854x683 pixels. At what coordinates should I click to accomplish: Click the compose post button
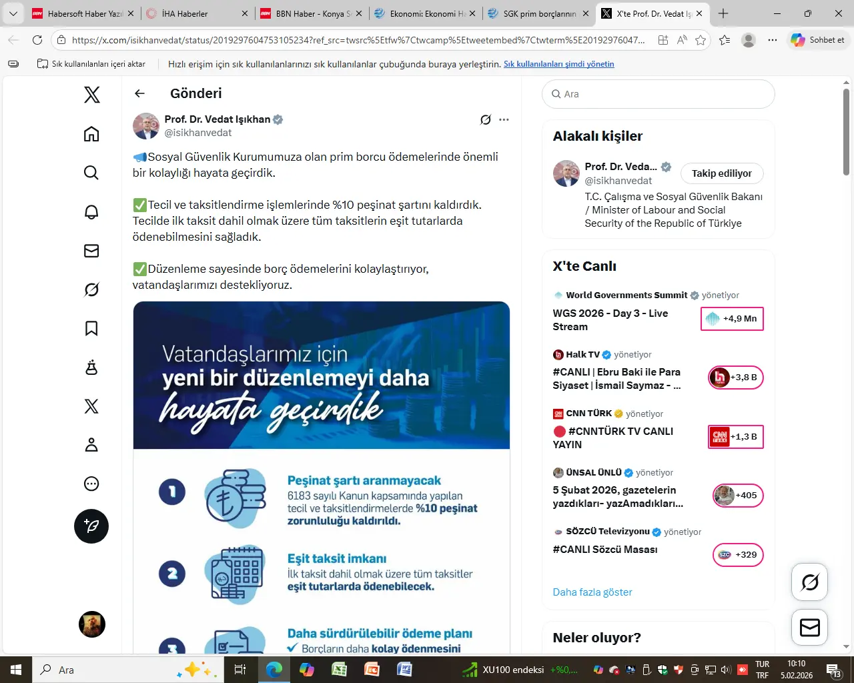coord(91,526)
